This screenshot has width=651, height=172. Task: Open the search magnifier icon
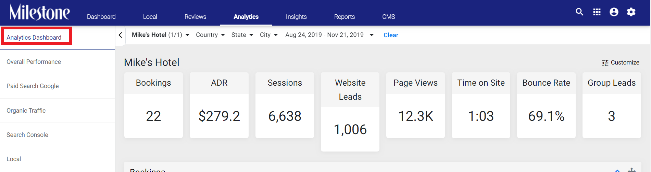coord(579,12)
